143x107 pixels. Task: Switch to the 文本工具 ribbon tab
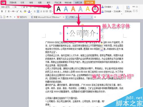coord(90,3)
